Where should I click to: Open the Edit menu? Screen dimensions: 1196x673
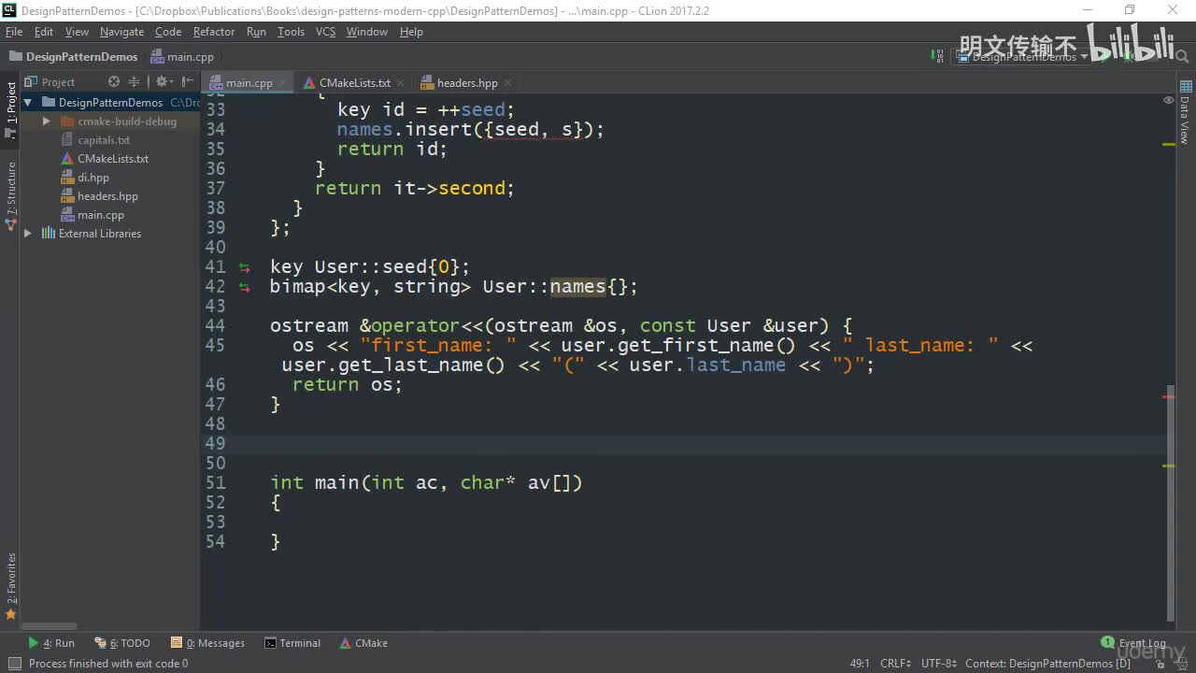[x=44, y=32]
